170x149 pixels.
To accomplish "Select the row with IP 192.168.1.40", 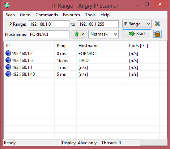I will 85,74.
